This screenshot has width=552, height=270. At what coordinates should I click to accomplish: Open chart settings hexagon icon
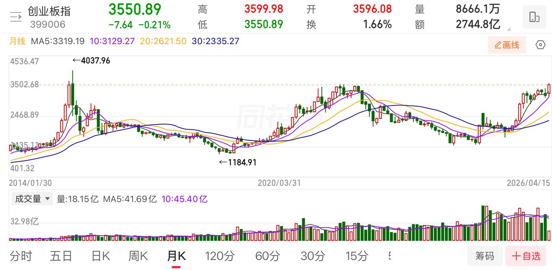point(540,44)
